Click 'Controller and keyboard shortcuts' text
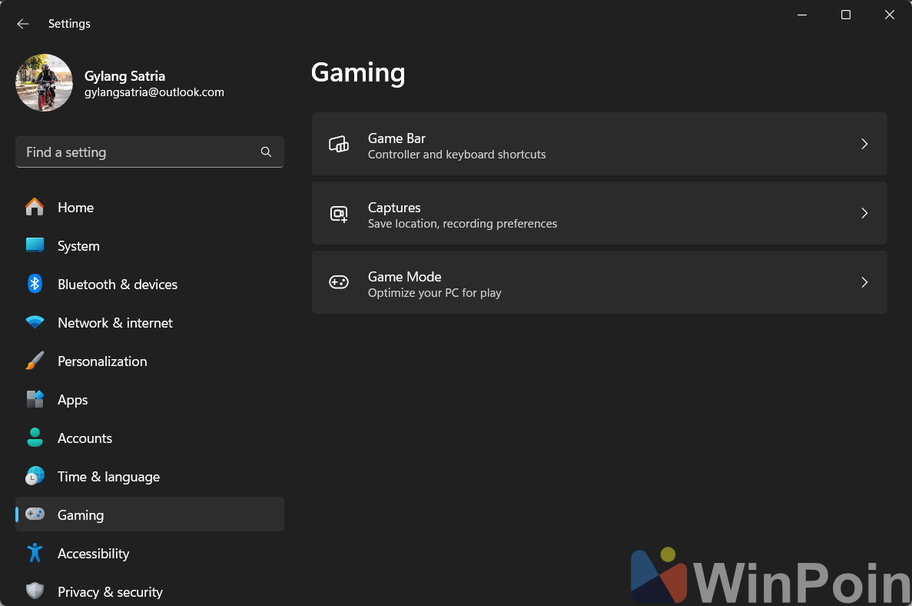 click(457, 155)
